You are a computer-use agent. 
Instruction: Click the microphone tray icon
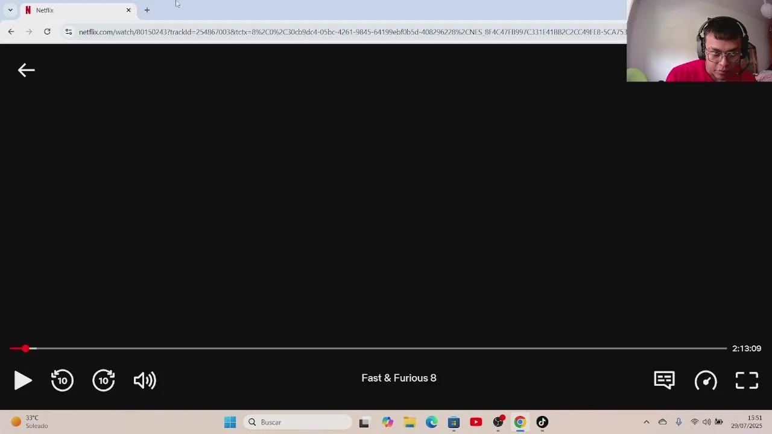coord(679,422)
